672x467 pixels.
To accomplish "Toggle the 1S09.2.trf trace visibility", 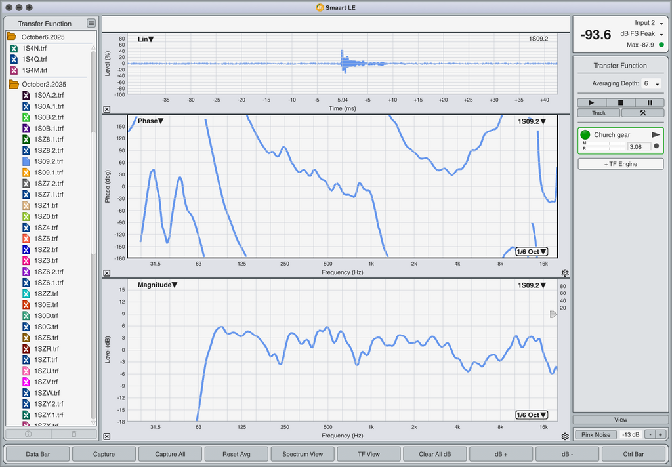I will (26, 161).
